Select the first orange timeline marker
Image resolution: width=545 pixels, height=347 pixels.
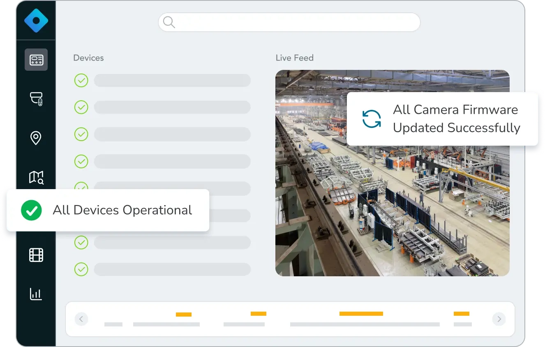pos(184,315)
